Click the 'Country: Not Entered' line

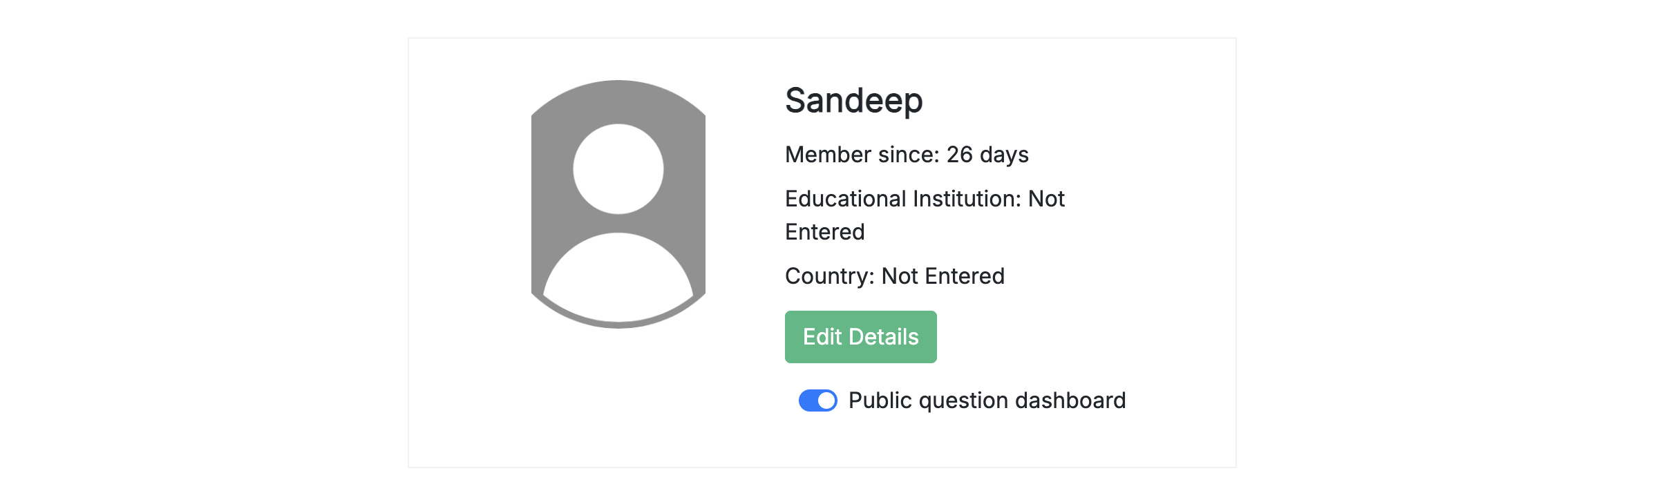(x=894, y=276)
